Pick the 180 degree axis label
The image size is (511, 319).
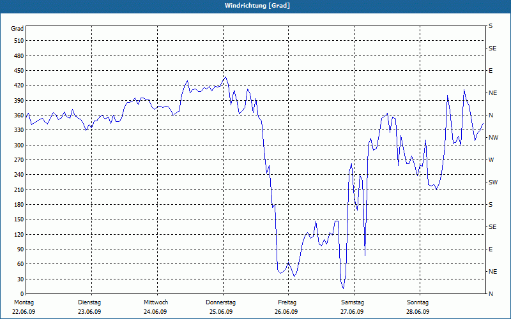tap(19, 205)
